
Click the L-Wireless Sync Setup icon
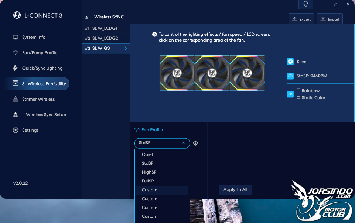[16, 115]
